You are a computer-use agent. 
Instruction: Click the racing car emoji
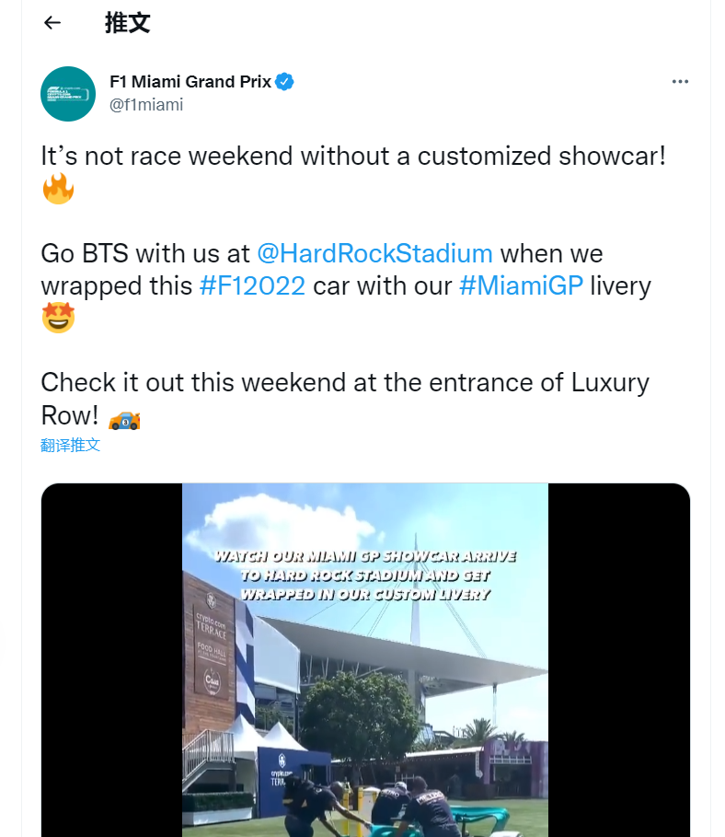click(x=124, y=420)
